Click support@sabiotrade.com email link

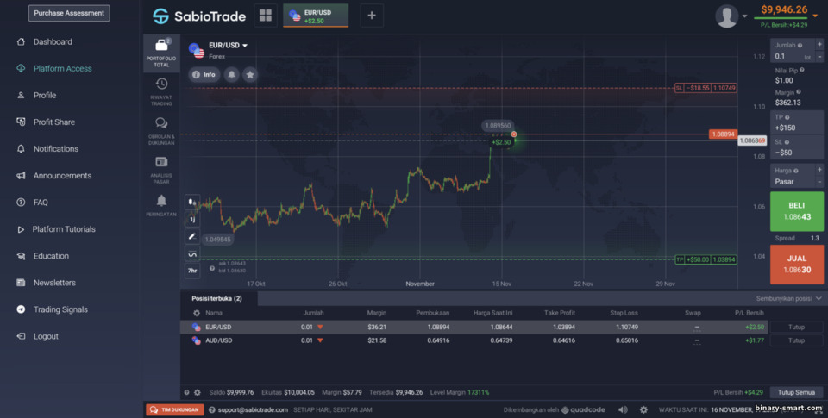[x=253, y=409]
